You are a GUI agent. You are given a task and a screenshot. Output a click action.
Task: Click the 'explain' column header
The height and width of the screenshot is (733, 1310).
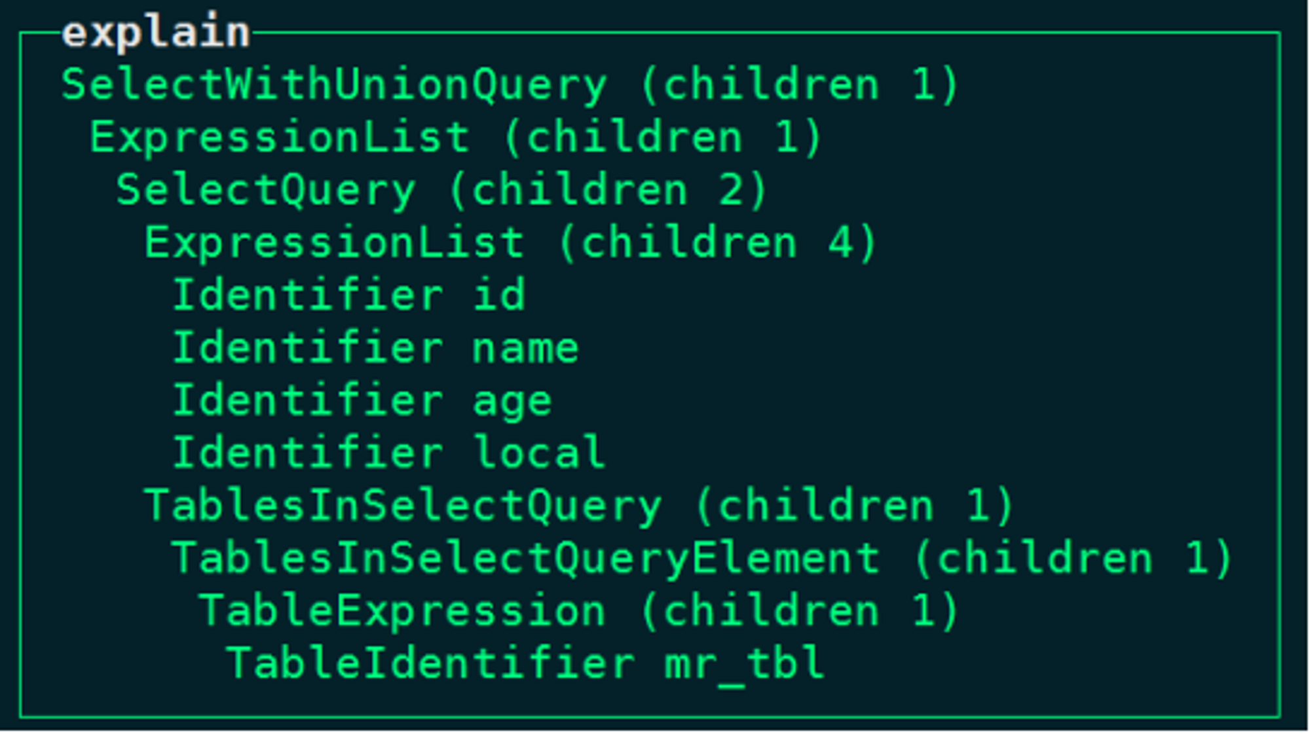[x=156, y=33]
